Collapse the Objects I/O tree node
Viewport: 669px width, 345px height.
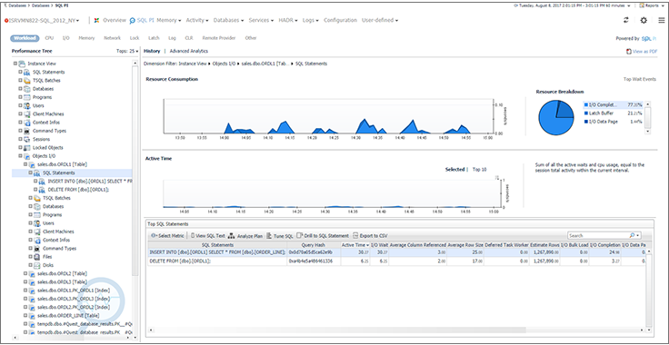pos(20,156)
